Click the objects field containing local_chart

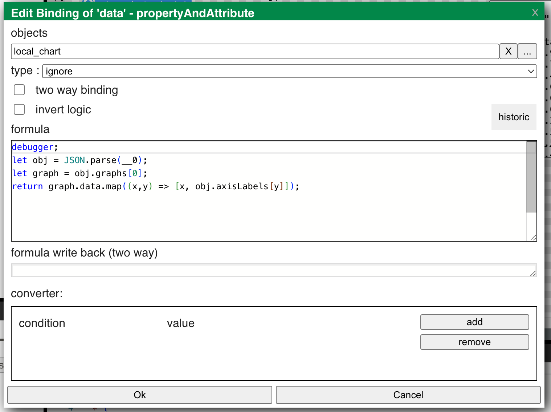click(x=255, y=51)
